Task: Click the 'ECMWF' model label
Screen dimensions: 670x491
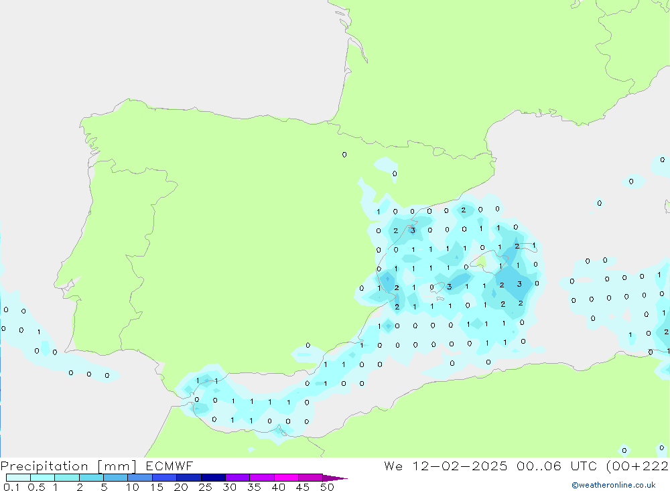Action: coord(170,466)
